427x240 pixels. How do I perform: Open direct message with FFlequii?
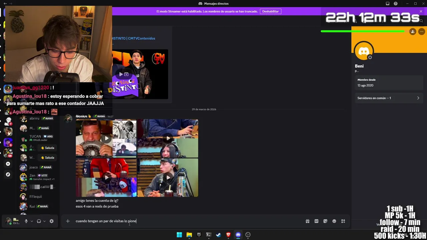(38, 197)
